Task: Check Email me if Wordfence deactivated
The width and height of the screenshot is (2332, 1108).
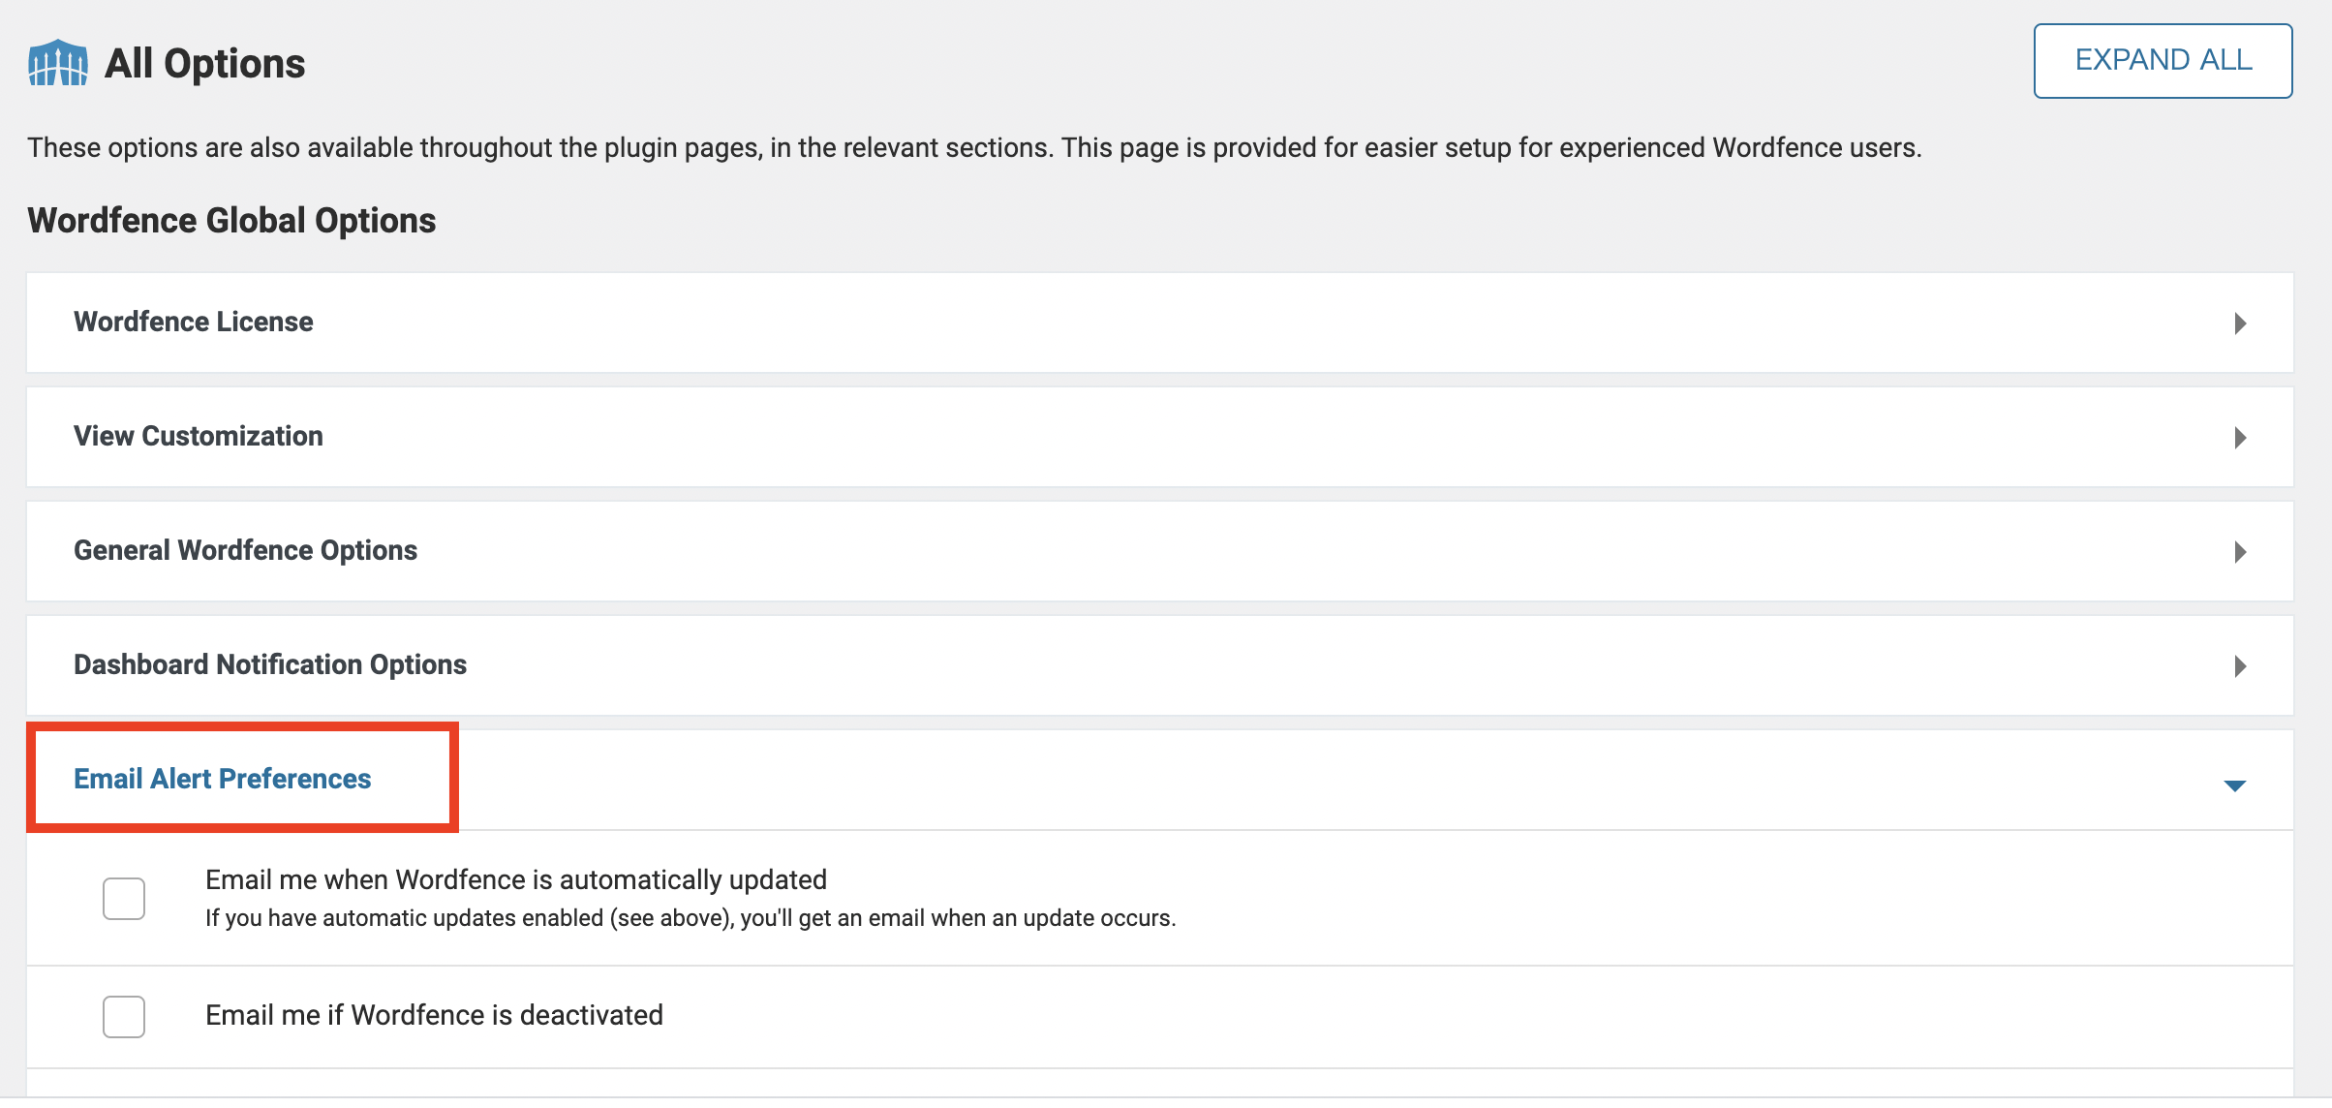Action: (x=124, y=1016)
